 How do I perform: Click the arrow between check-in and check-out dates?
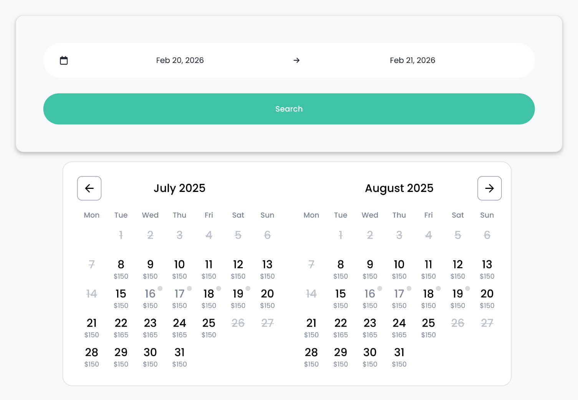click(296, 60)
